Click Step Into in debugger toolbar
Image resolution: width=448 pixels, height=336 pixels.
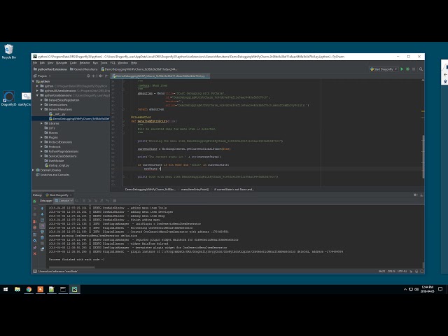pos(90,201)
